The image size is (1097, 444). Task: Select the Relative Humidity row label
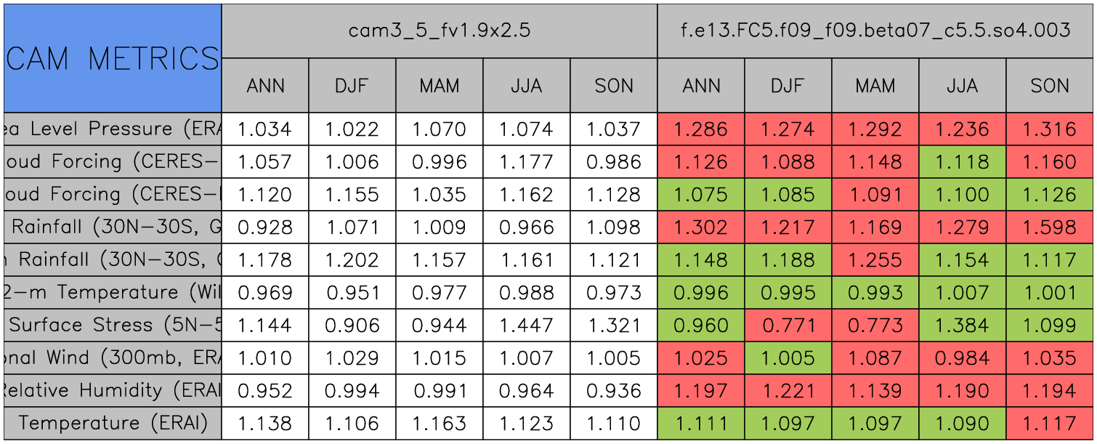pyautogui.click(x=113, y=390)
